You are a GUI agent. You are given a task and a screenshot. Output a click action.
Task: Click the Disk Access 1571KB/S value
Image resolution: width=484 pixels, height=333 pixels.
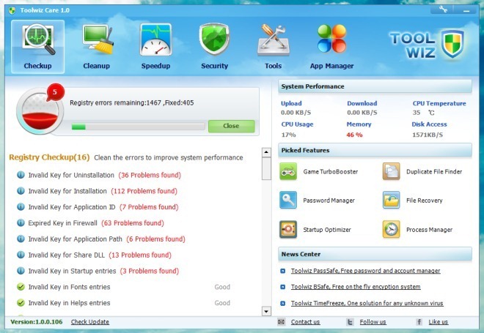428,135
